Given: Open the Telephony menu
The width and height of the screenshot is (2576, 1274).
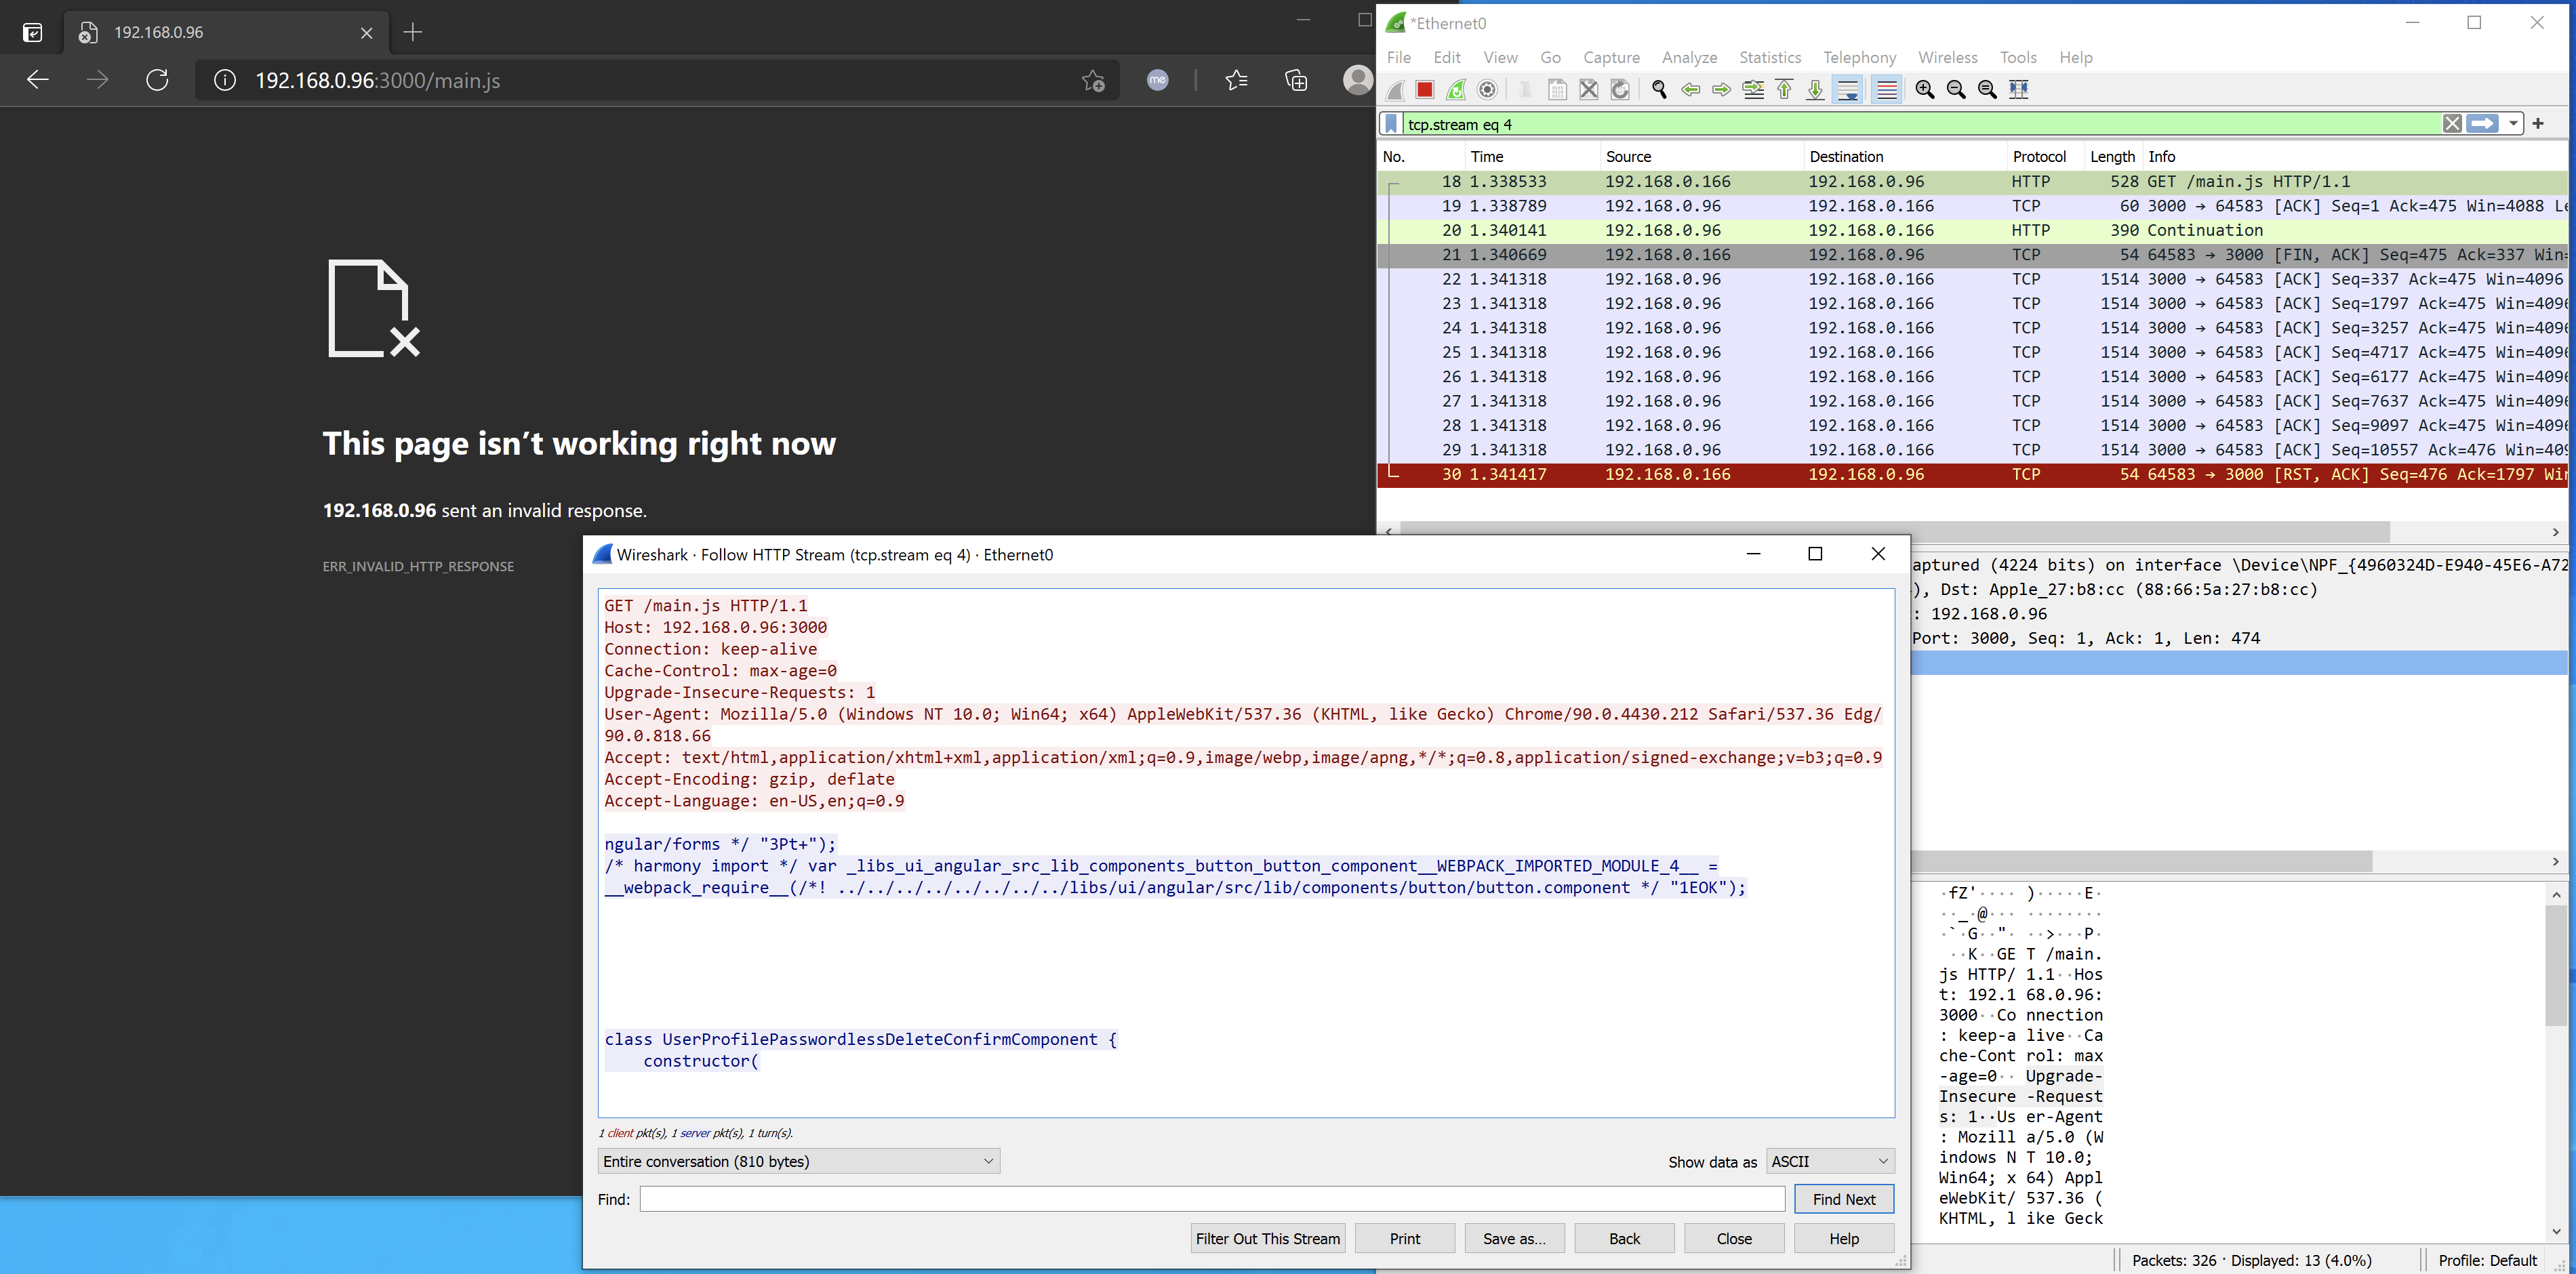Looking at the screenshot, I should click(1859, 57).
